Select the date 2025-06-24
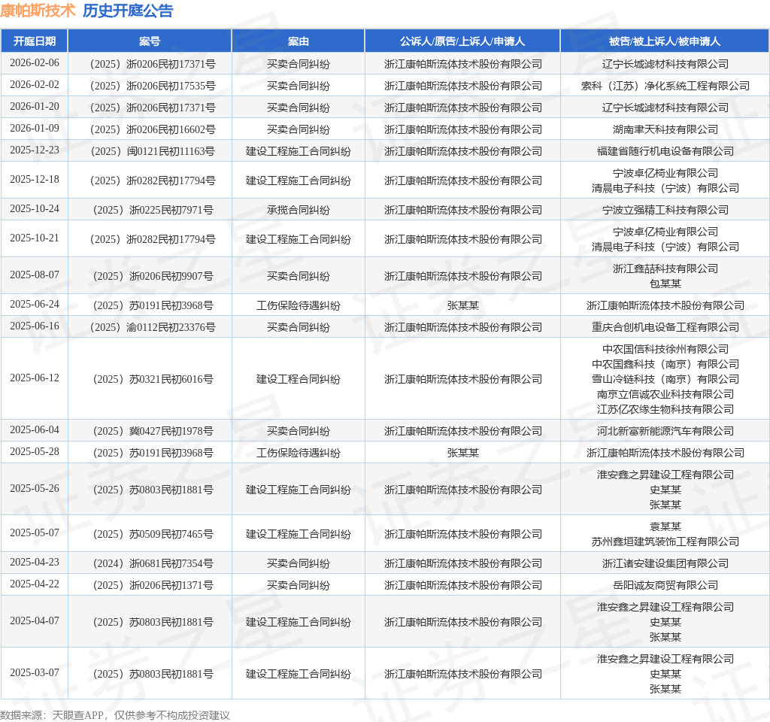This screenshot has width=770, height=722. pos(35,305)
